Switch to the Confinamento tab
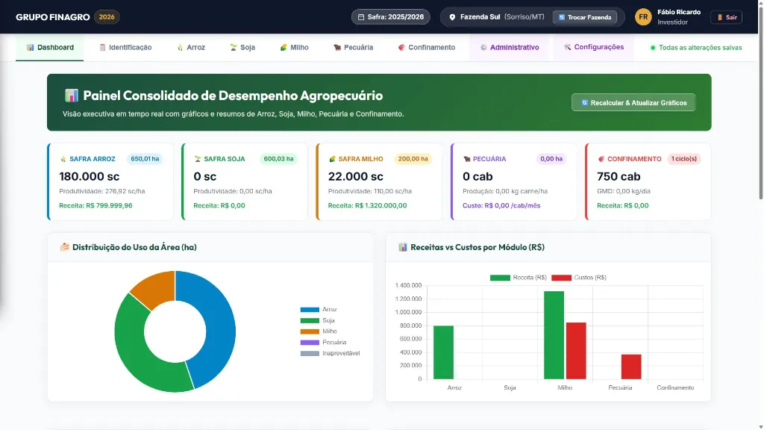 pos(426,47)
